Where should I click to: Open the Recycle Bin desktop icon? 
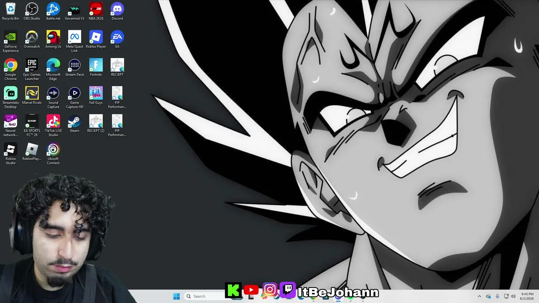pos(11,11)
